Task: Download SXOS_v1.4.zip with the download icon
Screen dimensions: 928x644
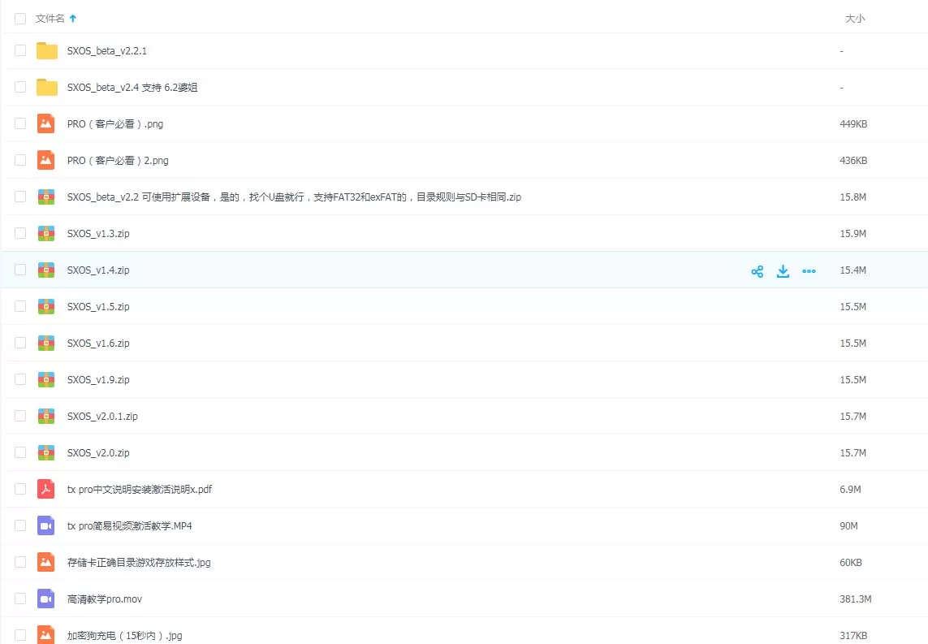Action: coord(783,270)
